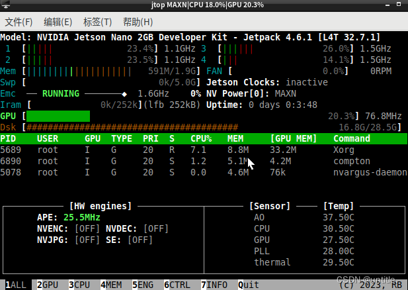
Task: Click the PID column header
Action: coord(8,138)
